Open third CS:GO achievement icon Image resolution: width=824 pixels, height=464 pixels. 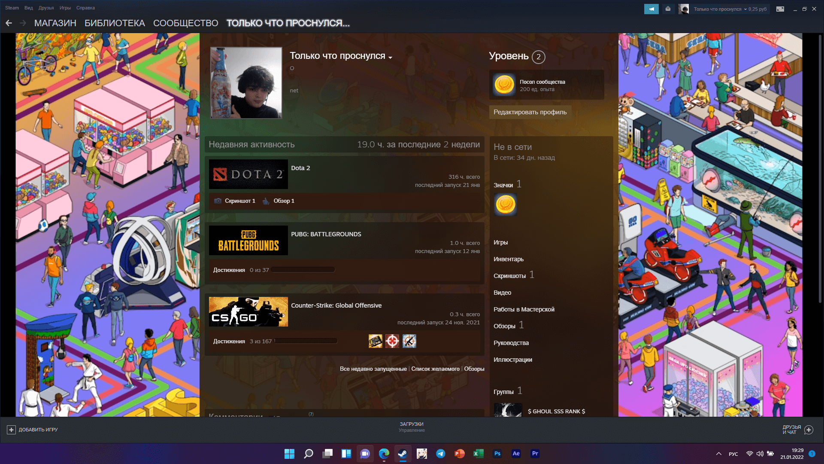[x=409, y=341]
